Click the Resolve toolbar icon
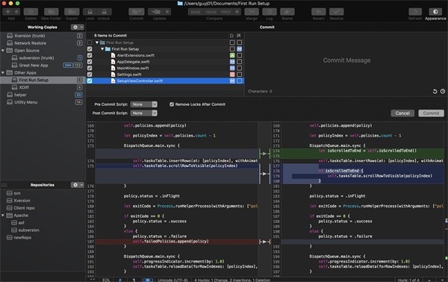 coord(336,12)
